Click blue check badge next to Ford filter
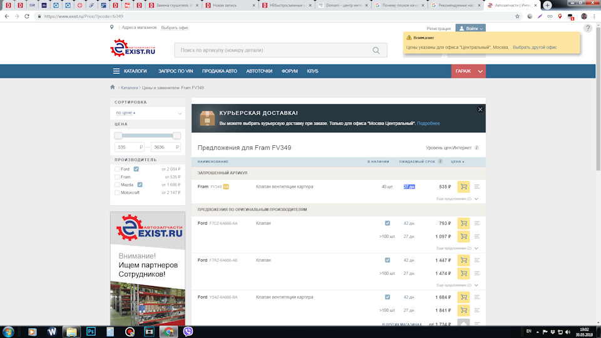 (x=136, y=169)
